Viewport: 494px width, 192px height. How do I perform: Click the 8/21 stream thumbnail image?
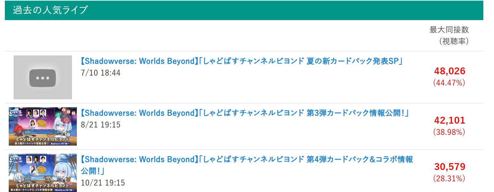(43, 126)
